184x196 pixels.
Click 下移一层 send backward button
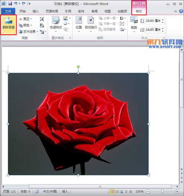coord(107,24)
